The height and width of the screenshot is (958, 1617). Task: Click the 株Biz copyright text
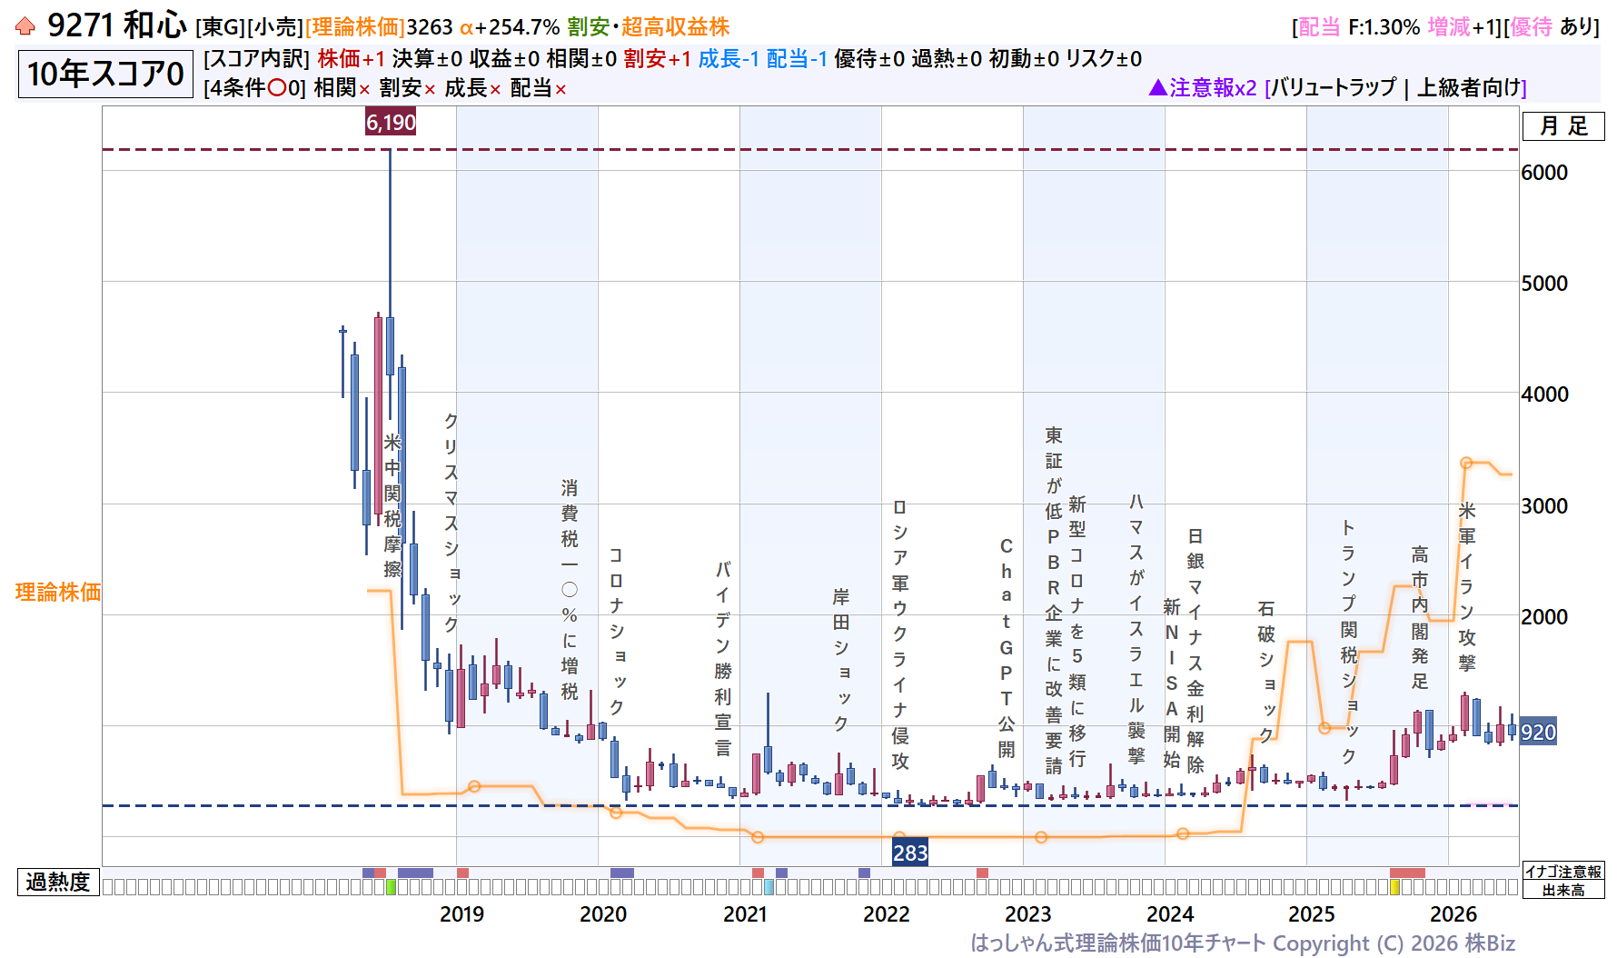(x=1490, y=943)
